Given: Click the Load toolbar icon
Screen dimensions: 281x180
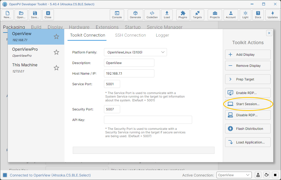Looking at the screenshot, I should pos(167,15).
